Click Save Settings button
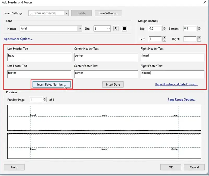The image size is (209, 176). pyautogui.click(x=108, y=13)
